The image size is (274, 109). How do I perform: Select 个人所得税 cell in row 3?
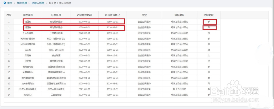tap(28, 33)
